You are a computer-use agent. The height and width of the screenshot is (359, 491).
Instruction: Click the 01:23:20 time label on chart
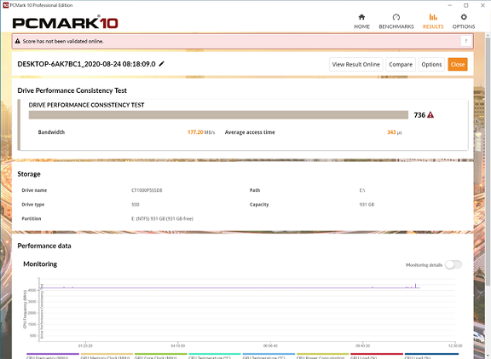click(x=85, y=346)
